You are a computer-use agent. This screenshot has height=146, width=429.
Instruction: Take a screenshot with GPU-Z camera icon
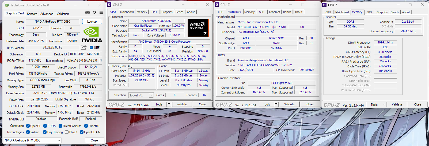tap(88, 12)
